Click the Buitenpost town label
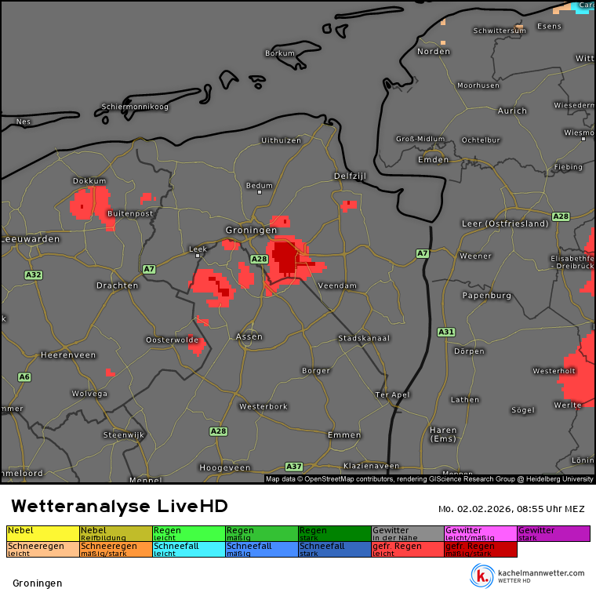This screenshot has width=596, height=596. pyautogui.click(x=130, y=213)
